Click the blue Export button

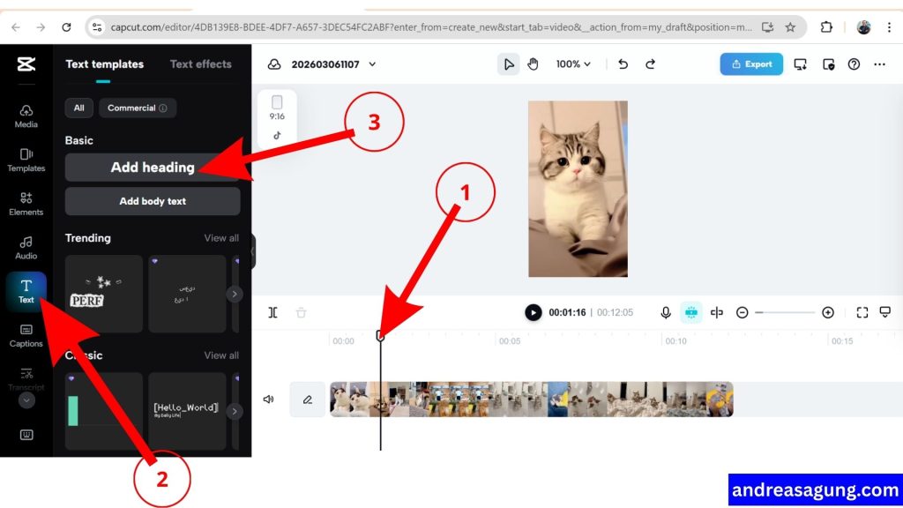751,63
